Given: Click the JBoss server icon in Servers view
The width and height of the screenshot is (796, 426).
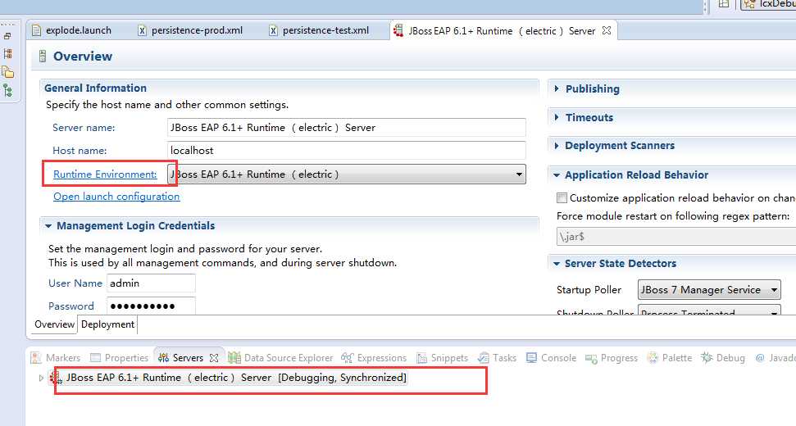Looking at the screenshot, I should click(55, 378).
